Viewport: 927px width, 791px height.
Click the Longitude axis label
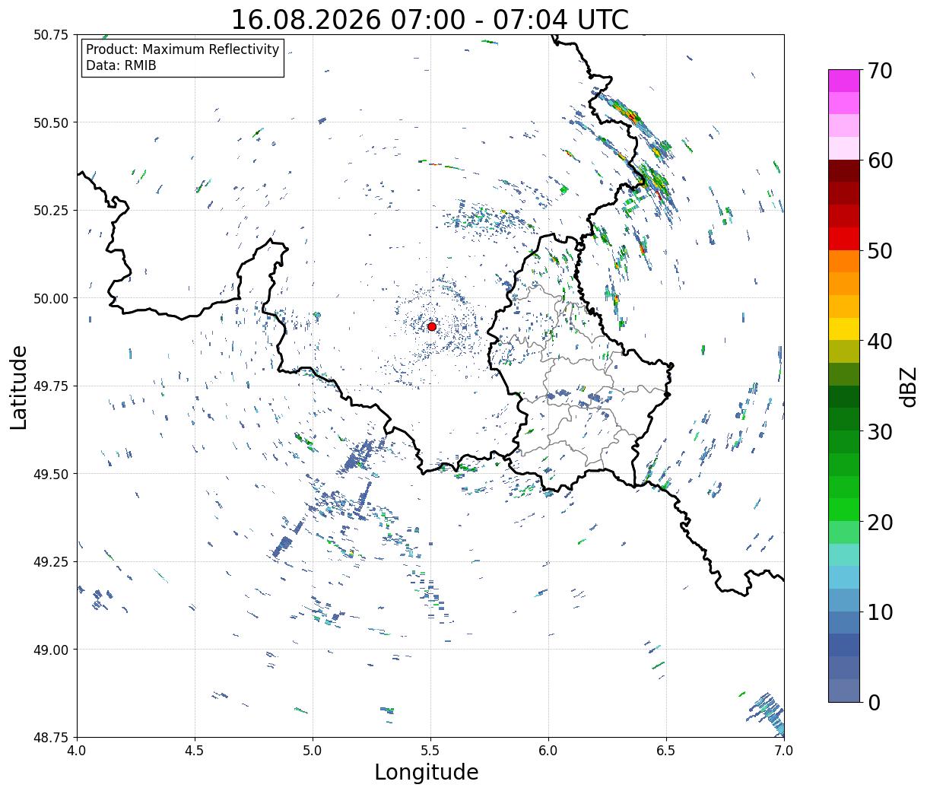427,772
